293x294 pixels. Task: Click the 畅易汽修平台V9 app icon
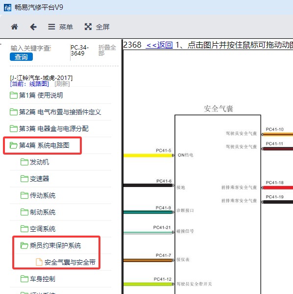pos(7,8)
